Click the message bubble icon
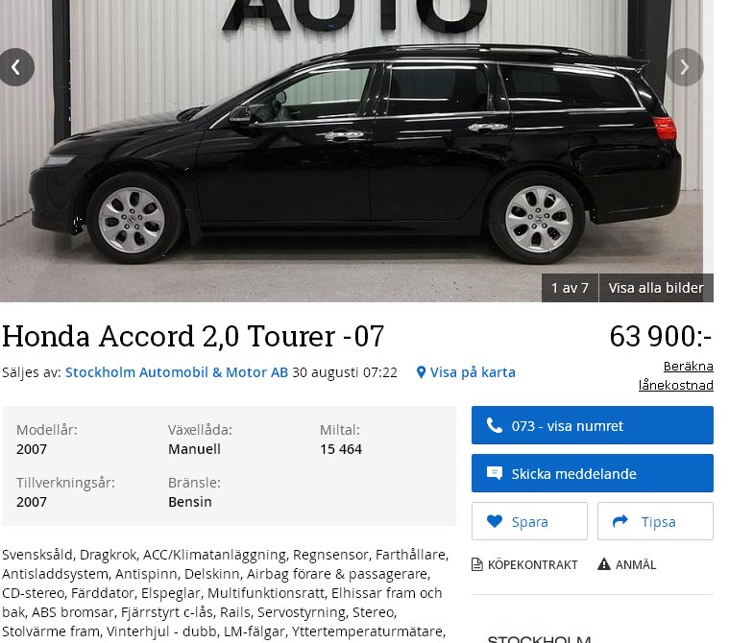Viewport: 729px width, 643px height. coord(495,473)
